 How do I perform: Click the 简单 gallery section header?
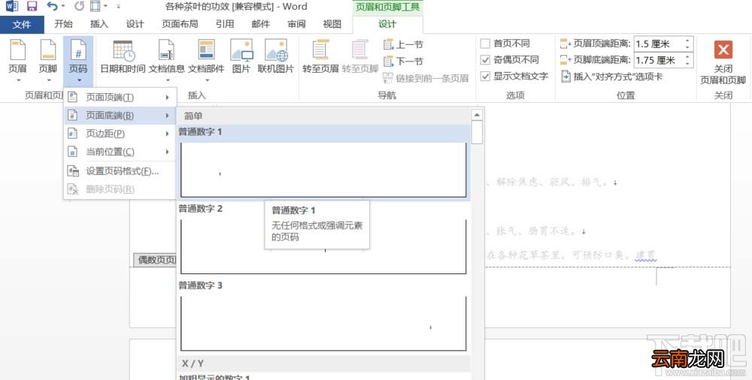(x=323, y=116)
